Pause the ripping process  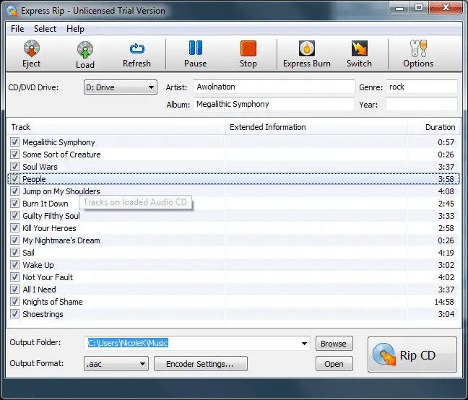(x=196, y=55)
